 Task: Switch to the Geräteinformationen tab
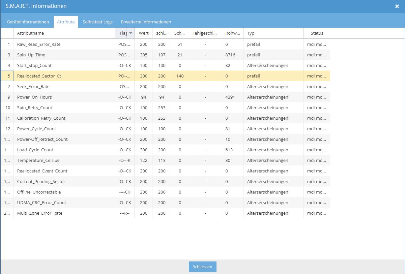coord(28,22)
